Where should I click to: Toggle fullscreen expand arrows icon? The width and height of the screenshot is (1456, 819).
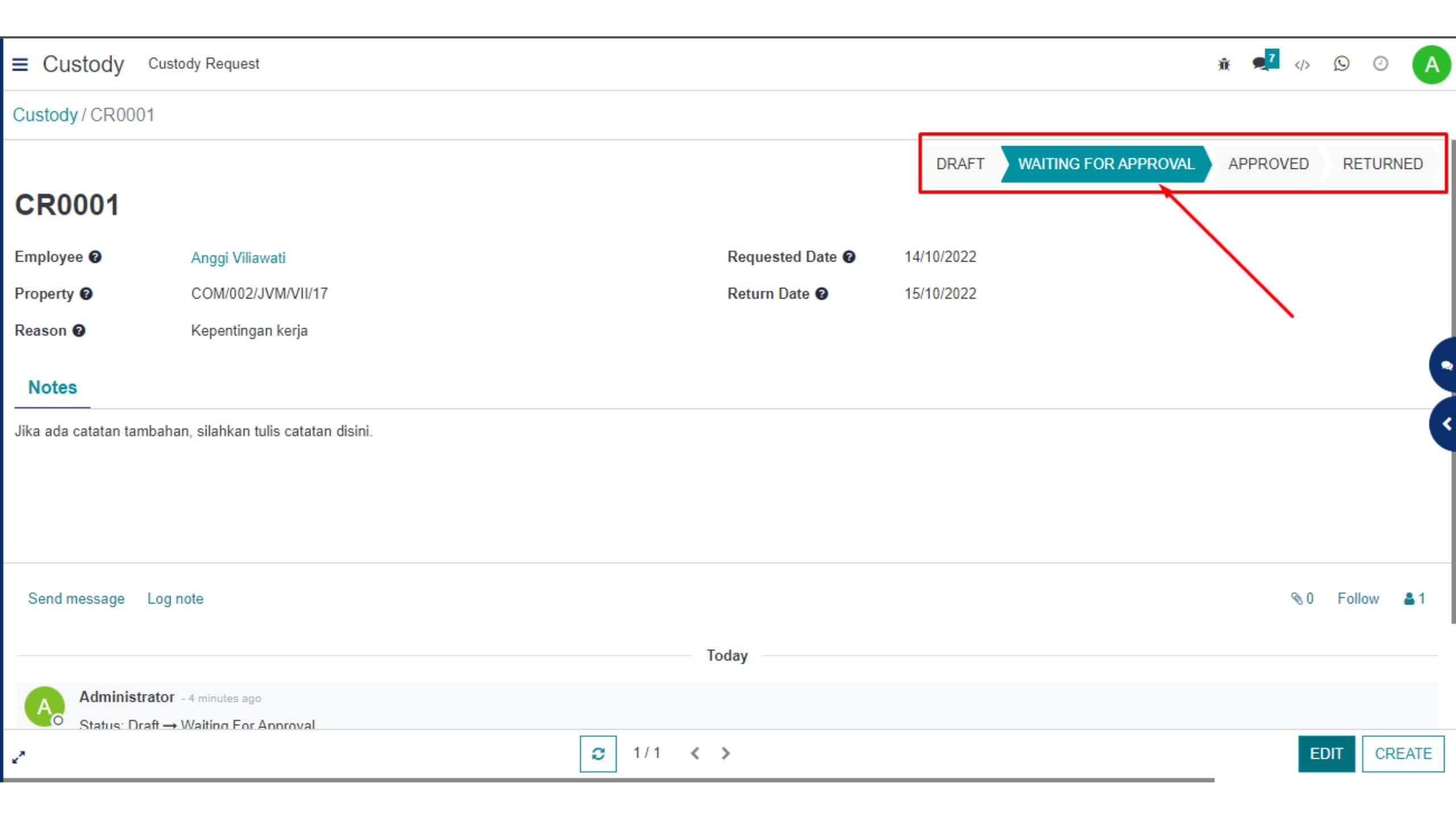[x=19, y=757]
